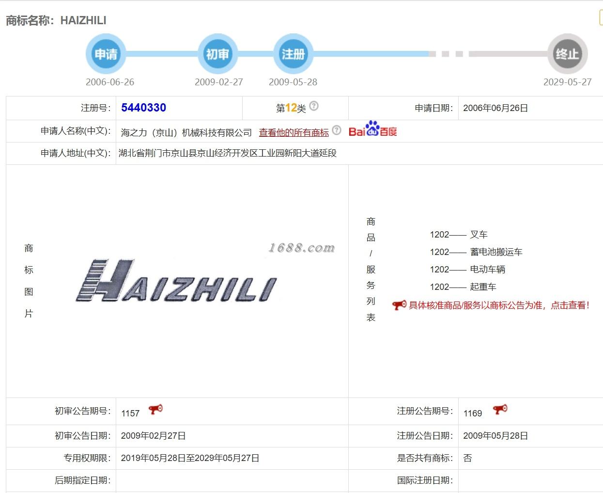Select the trademark name heading HAIZHILI

[x=83, y=20]
